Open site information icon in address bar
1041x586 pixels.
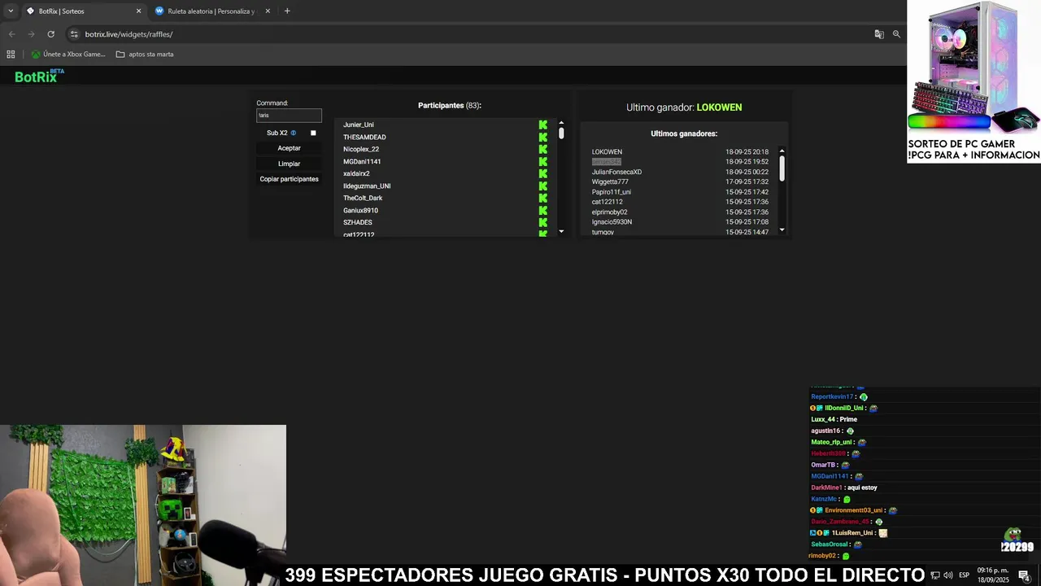74,34
